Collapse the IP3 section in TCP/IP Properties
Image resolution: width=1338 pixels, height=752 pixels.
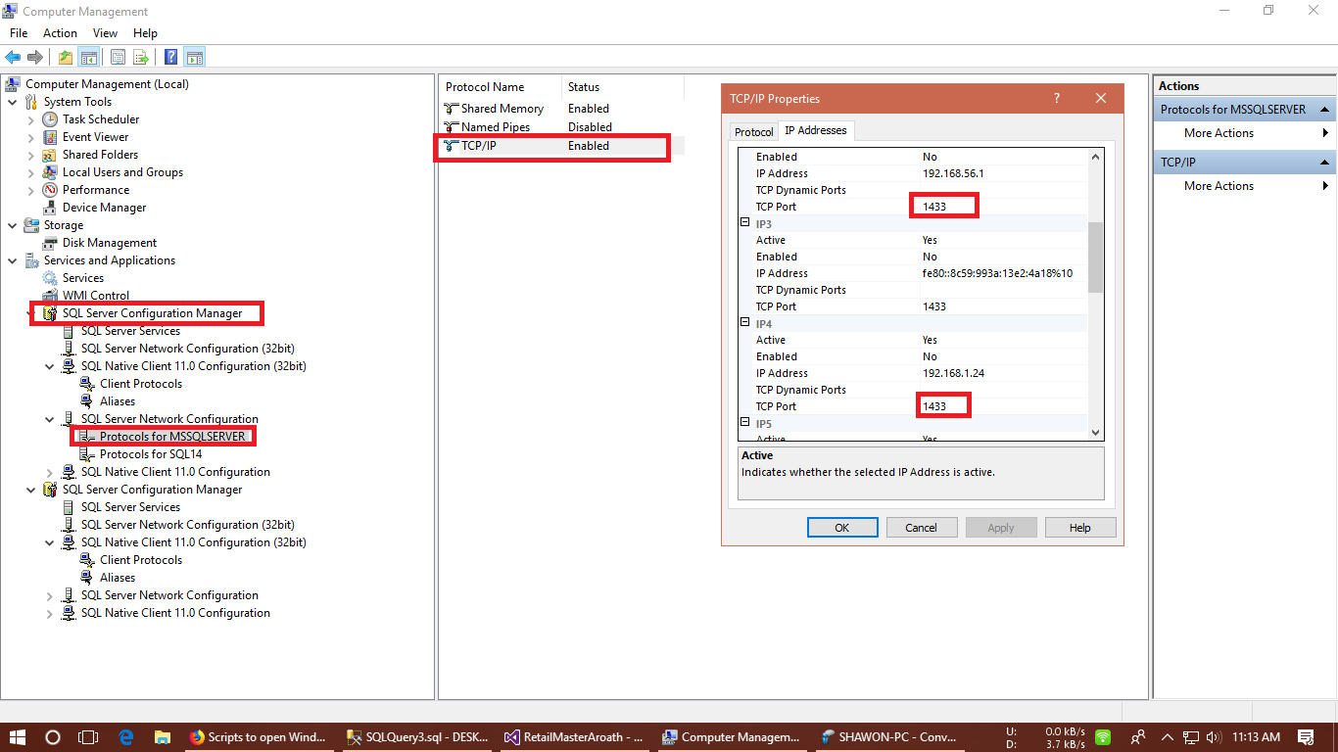(744, 223)
